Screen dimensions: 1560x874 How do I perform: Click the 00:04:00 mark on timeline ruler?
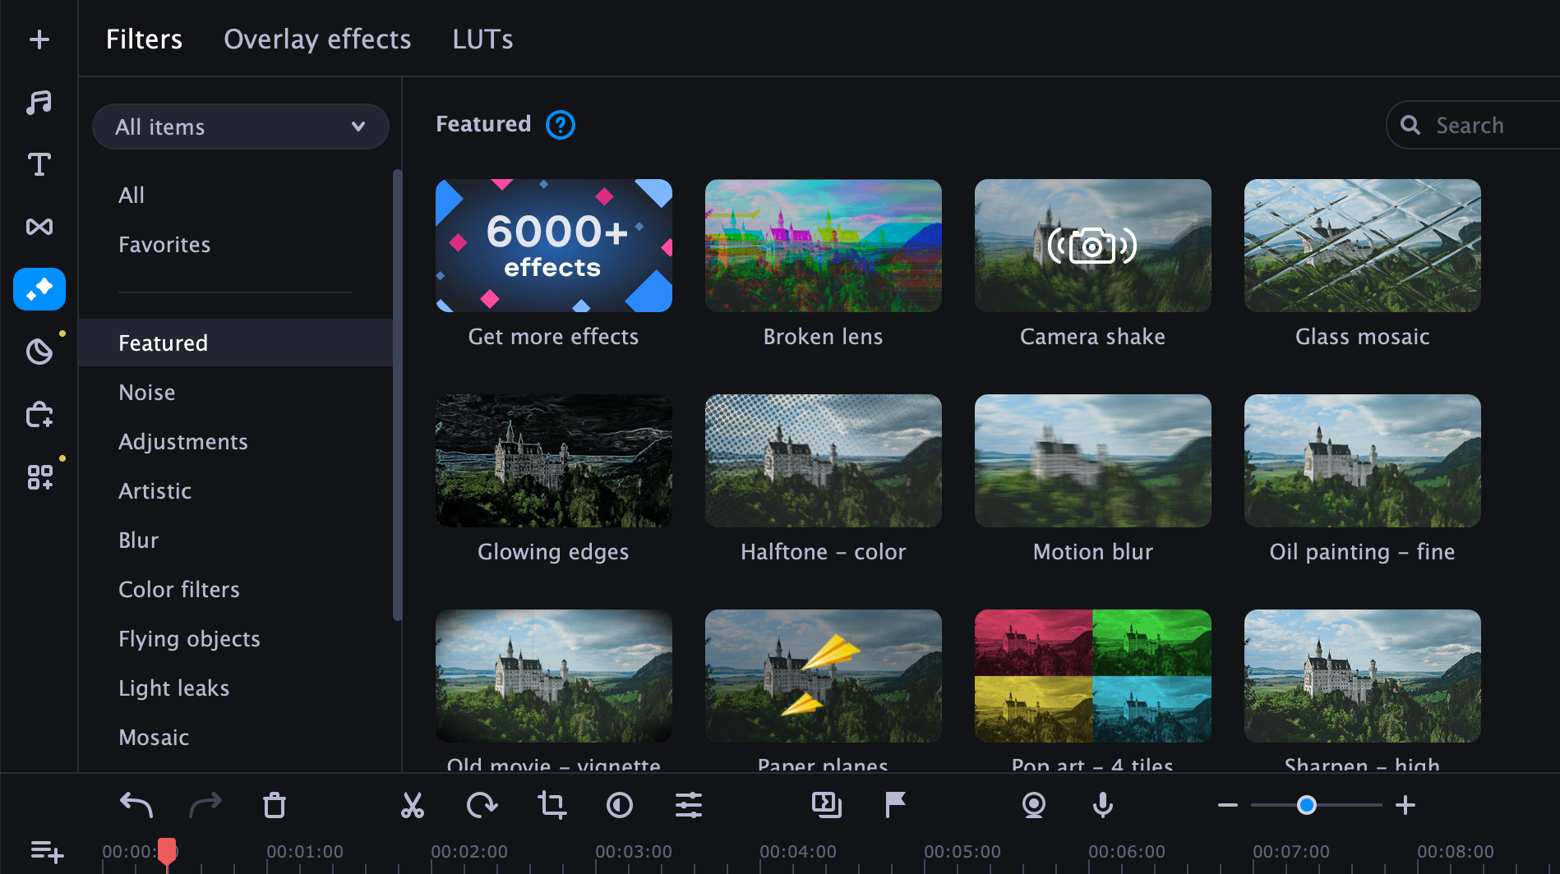798,852
